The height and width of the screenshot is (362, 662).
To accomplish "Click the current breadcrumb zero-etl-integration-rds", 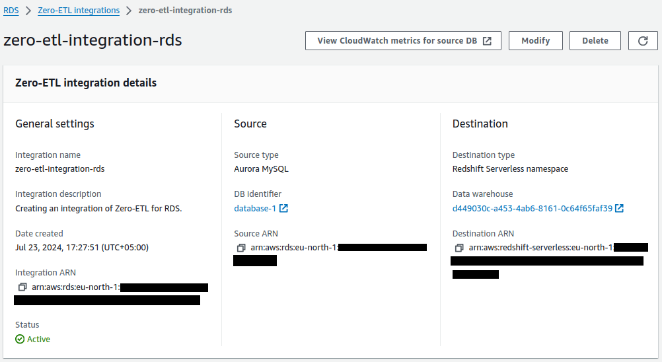I will [x=185, y=11].
